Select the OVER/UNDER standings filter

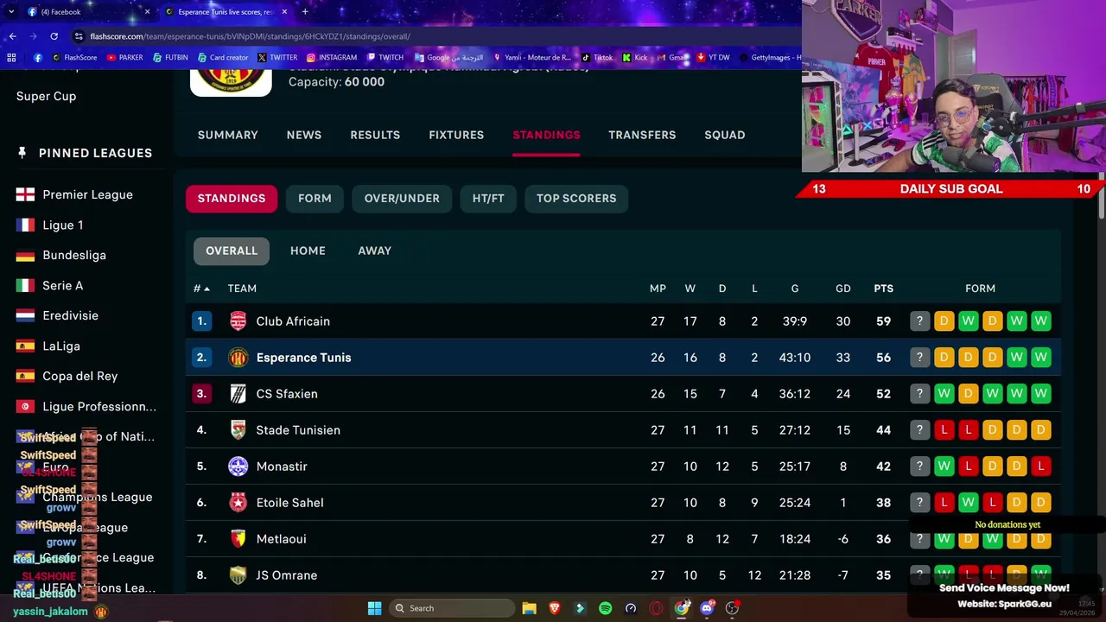click(402, 199)
